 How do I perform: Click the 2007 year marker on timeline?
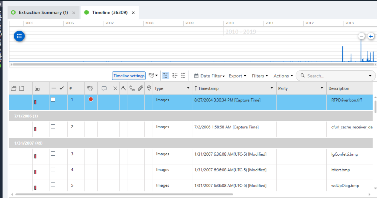(x=110, y=23)
